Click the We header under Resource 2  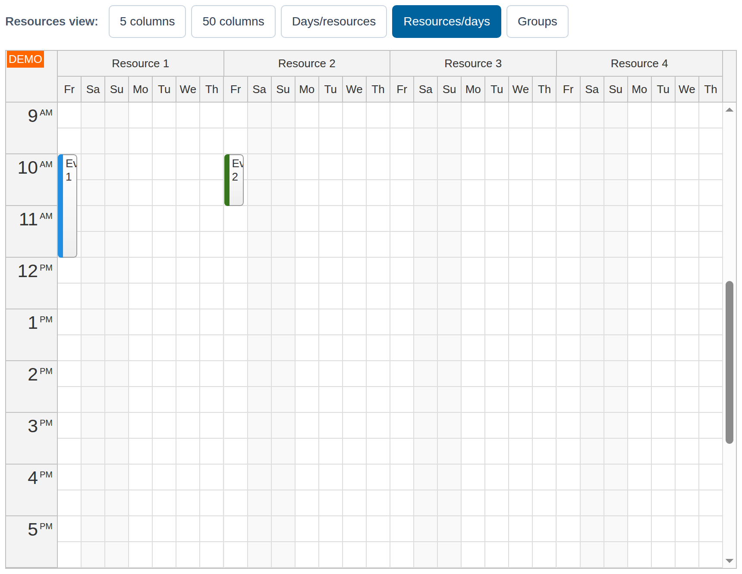(x=354, y=89)
